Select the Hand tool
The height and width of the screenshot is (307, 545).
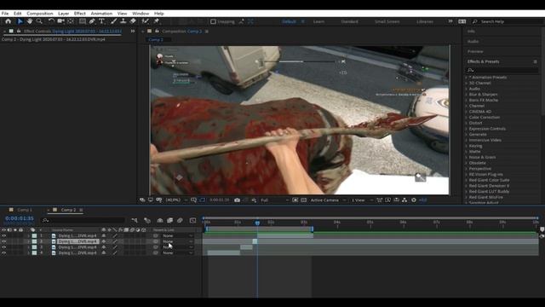pyautogui.click(x=30, y=21)
